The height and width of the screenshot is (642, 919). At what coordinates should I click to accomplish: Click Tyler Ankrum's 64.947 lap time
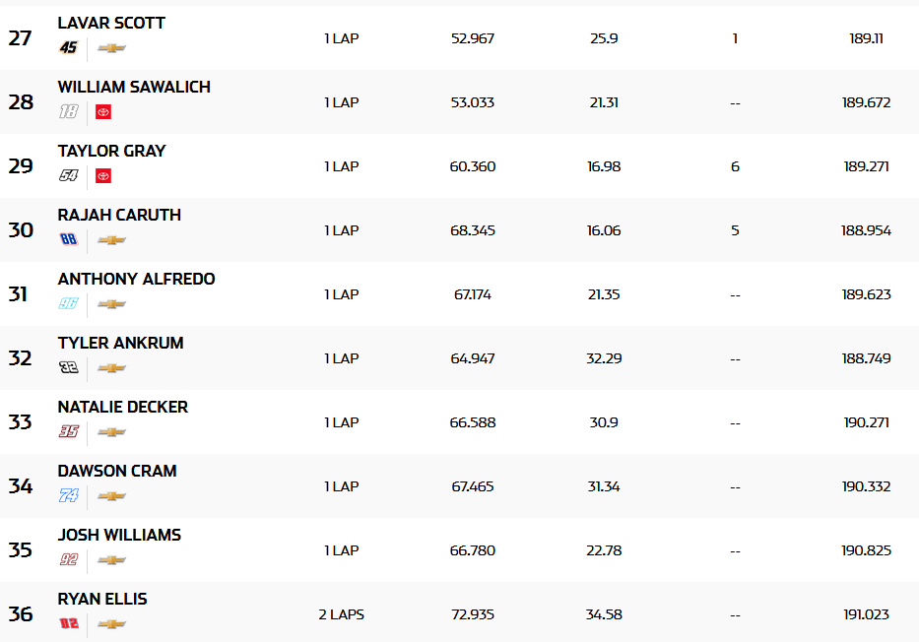[x=473, y=358]
